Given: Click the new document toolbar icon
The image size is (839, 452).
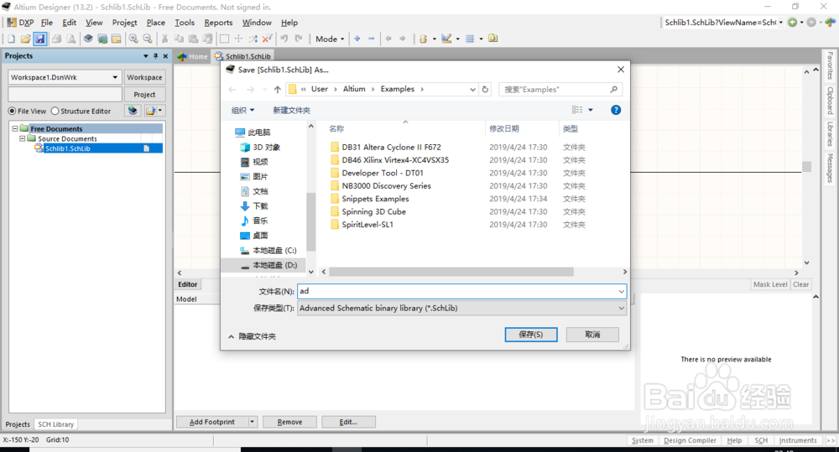Looking at the screenshot, I should click(x=11, y=39).
